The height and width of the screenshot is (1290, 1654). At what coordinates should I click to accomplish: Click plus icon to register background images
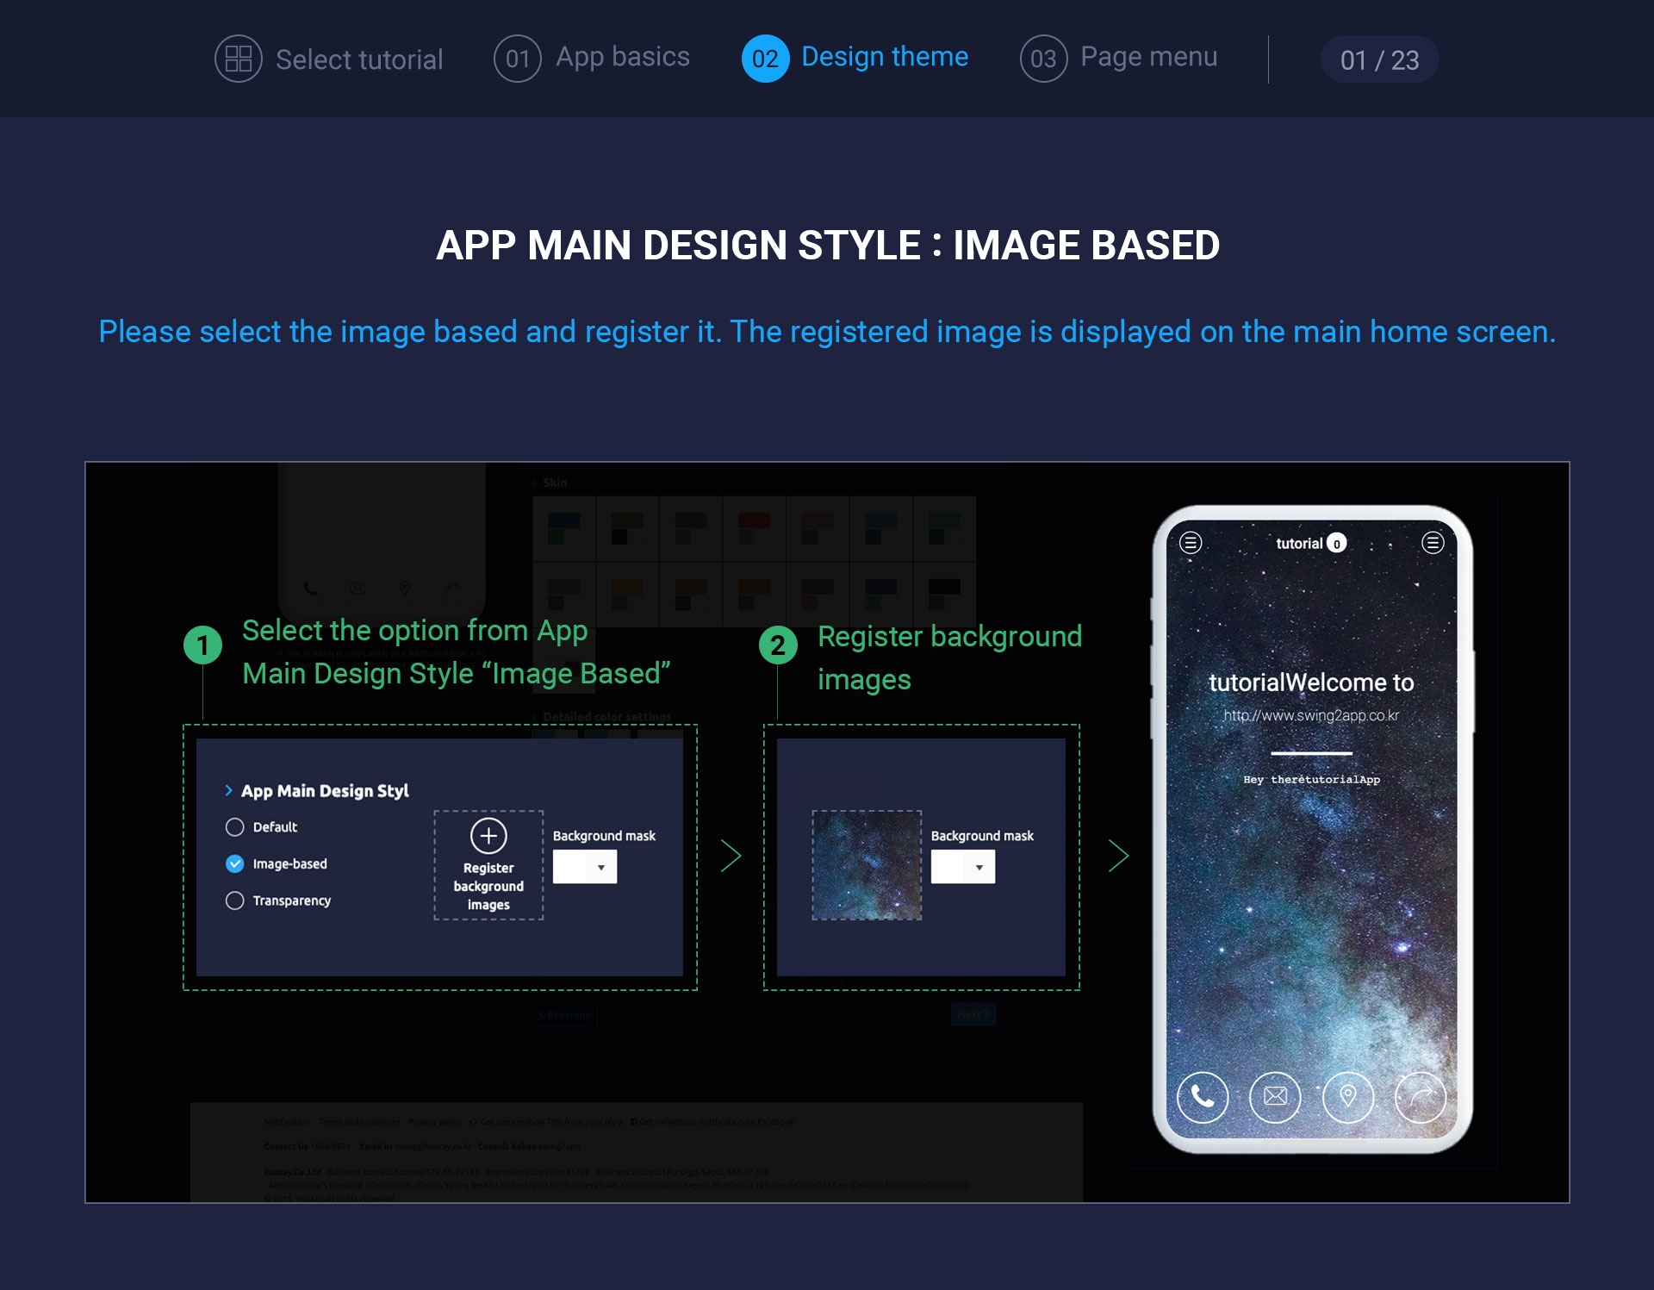488,836
